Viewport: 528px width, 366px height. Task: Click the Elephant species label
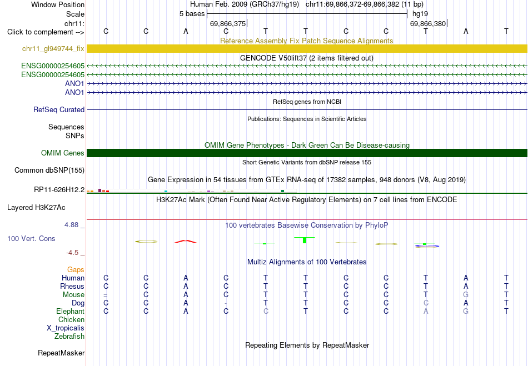pyautogui.click(x=70, y=312)
